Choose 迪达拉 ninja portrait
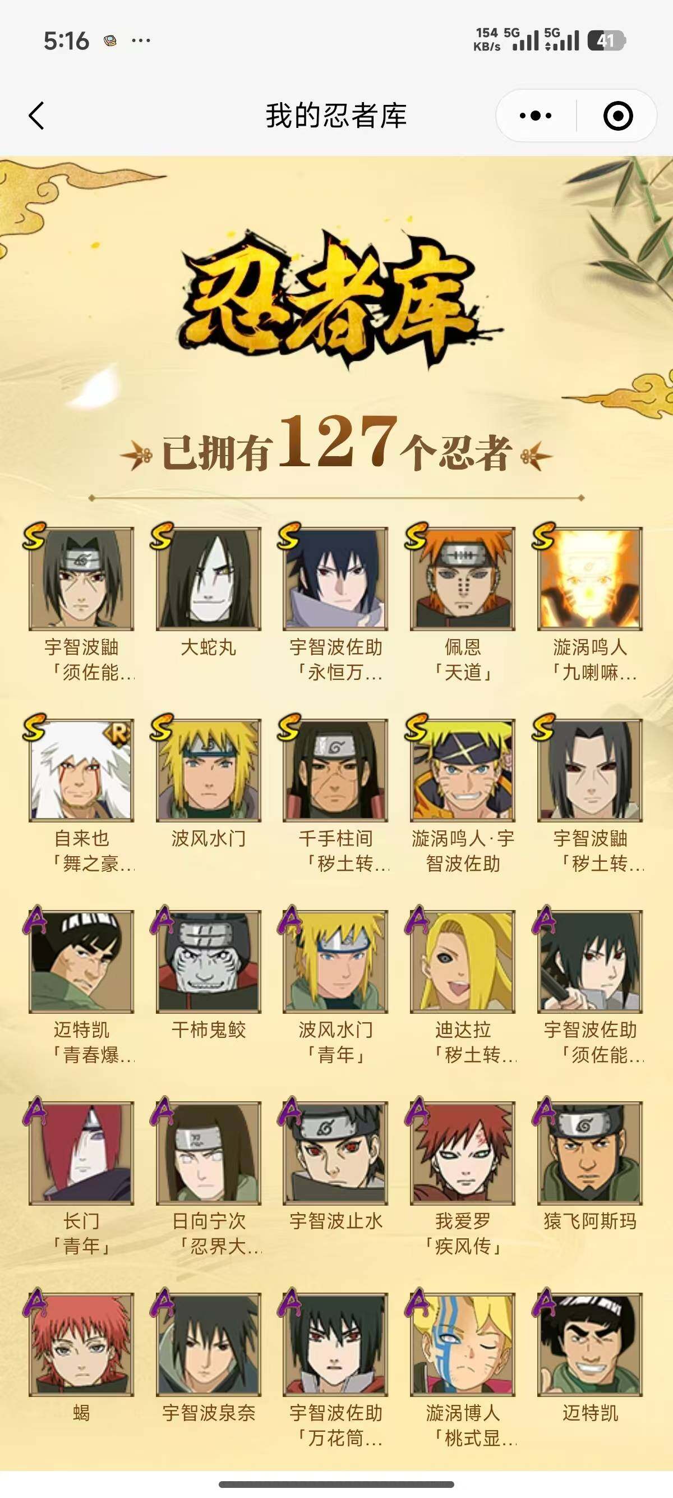Viewport: 673px width, 1498px height. coord(463,961)
